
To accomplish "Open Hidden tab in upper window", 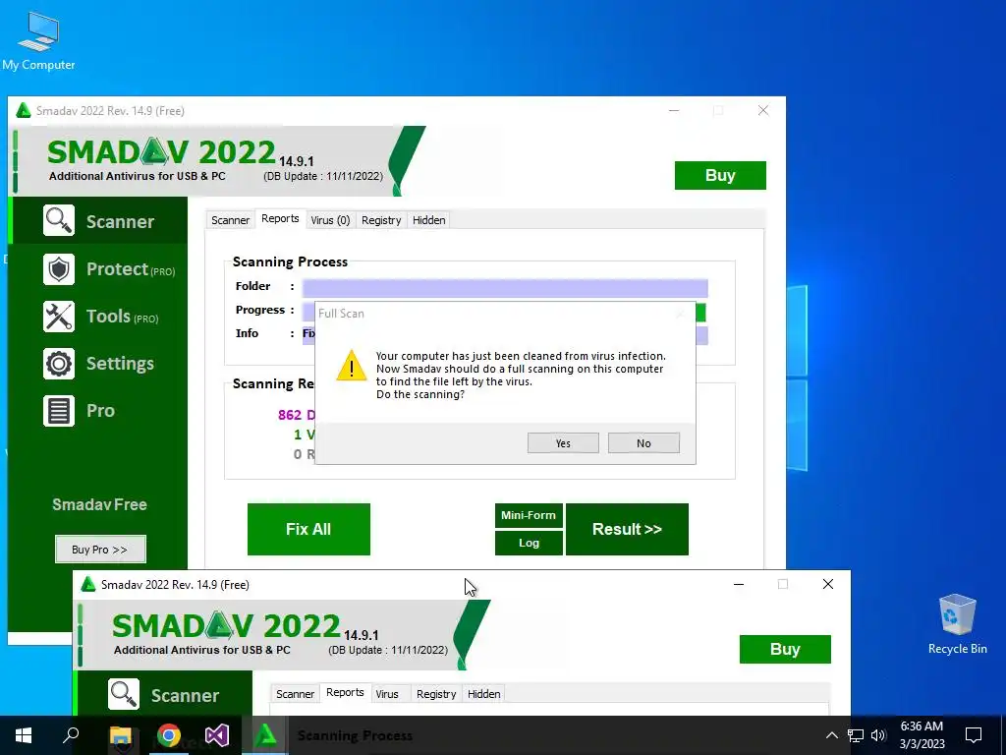I will [428, 220].
